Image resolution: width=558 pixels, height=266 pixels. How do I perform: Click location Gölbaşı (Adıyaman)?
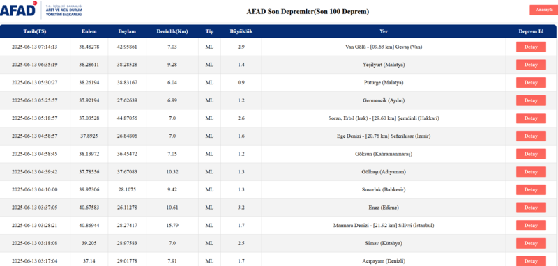click(x=384, y=172)
